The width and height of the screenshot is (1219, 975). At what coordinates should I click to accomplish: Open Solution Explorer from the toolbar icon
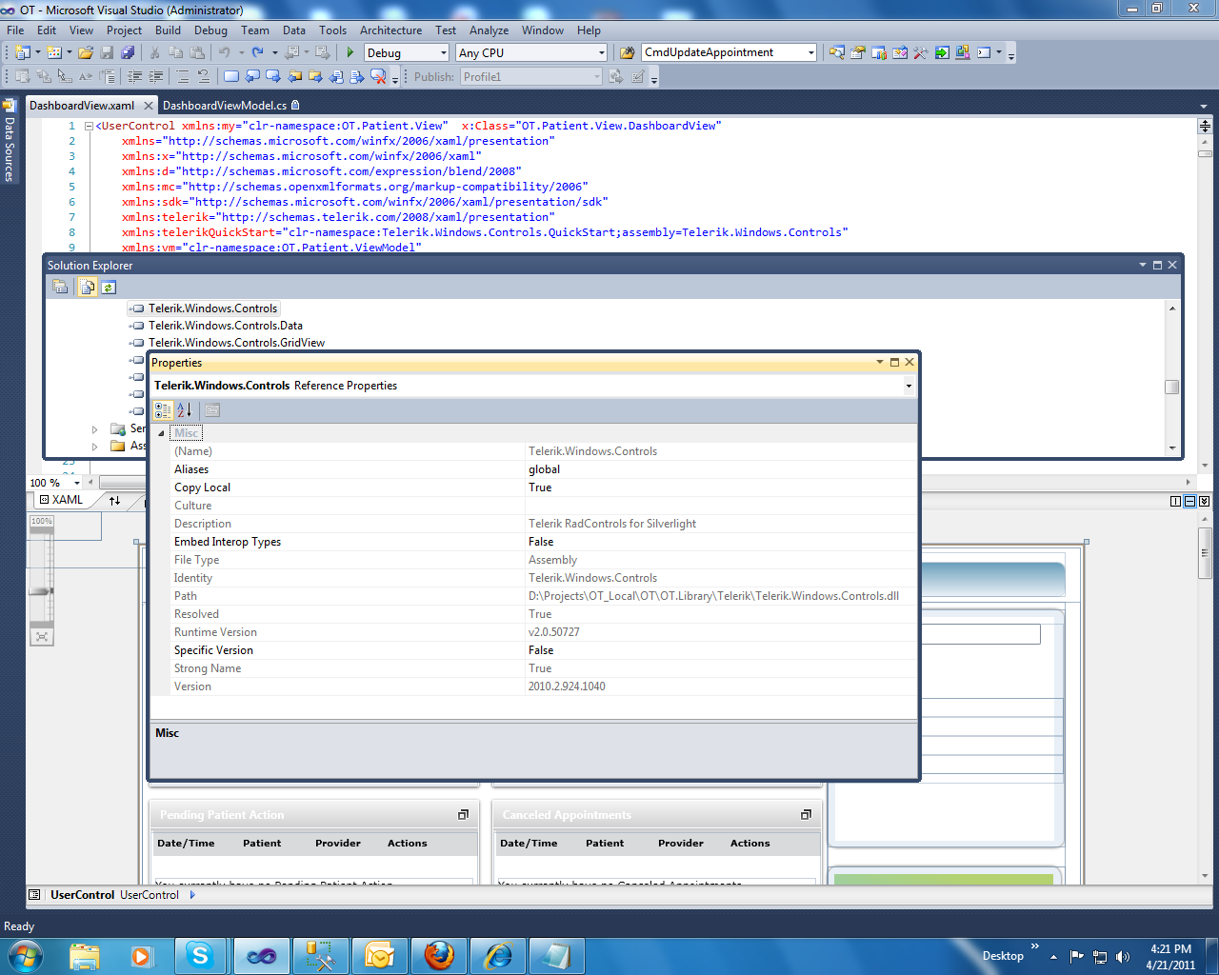(x=837, y=52)
